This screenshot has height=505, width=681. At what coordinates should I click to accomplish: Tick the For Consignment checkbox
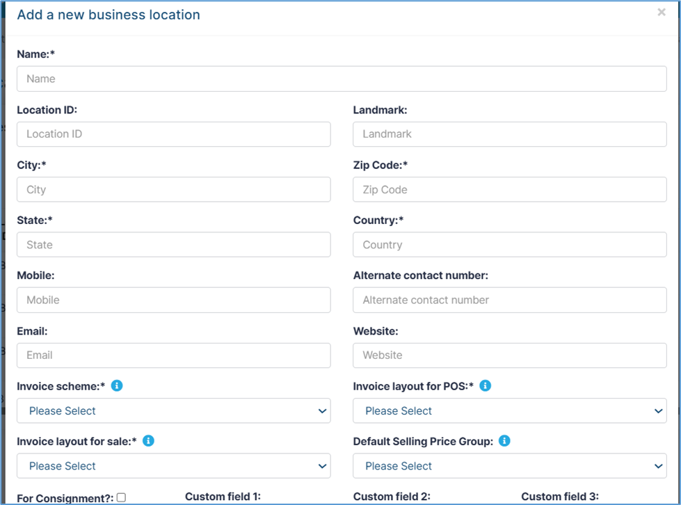click(121, 497)
